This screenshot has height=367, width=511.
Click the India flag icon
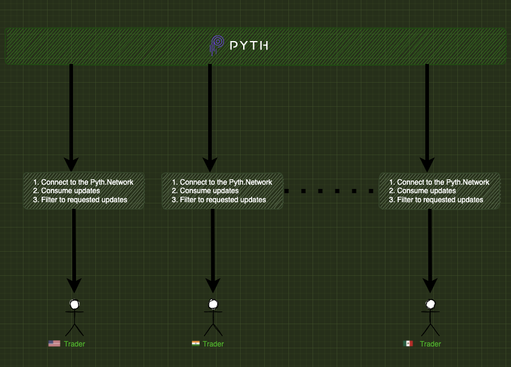click(195, 343)
